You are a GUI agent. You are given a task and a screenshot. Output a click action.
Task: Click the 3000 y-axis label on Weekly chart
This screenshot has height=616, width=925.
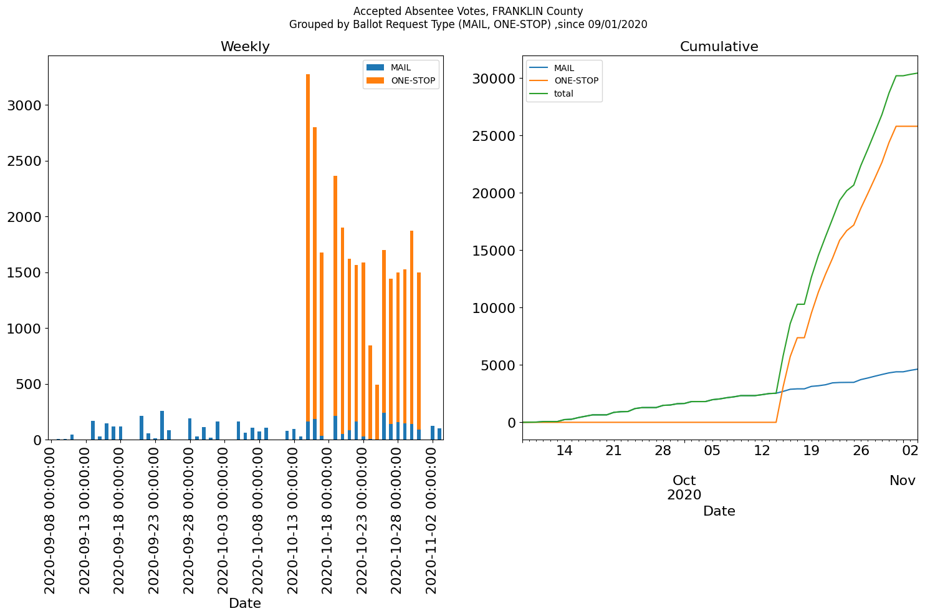pos(24,105)
